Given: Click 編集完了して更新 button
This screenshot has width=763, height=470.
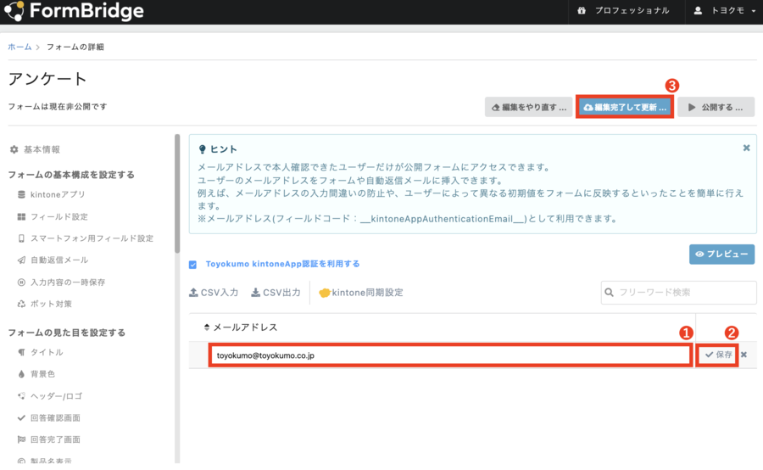Looking at the screenshot, I should coord(625,107).
